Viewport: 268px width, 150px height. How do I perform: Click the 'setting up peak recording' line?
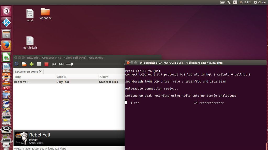[x=181, y=95]
